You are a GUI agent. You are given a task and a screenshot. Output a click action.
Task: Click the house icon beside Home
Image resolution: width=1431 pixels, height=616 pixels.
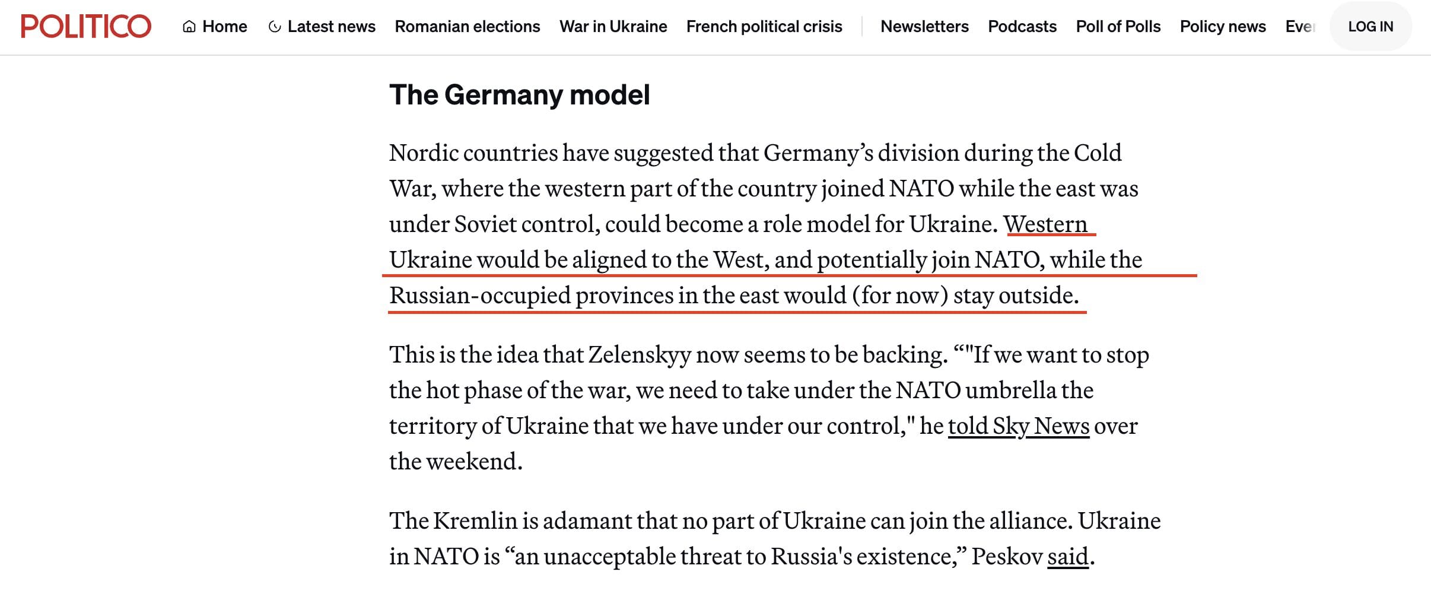coord(189,27)
